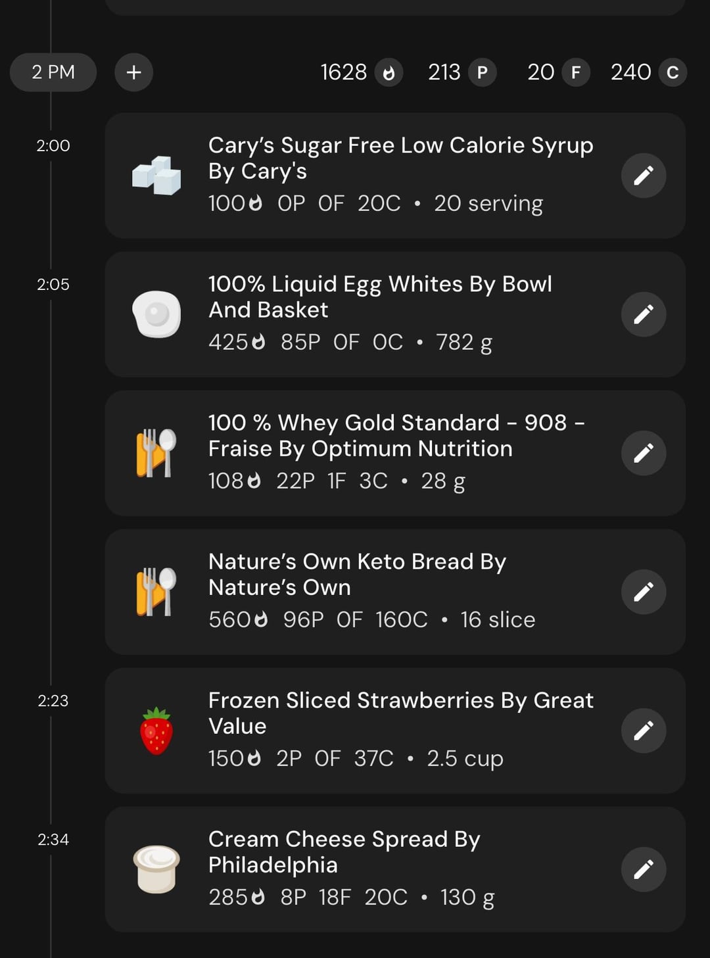Open Cream Cheese Spread By Philadelphia title
This screenshot has height=958, width=710.
point(344,852)
